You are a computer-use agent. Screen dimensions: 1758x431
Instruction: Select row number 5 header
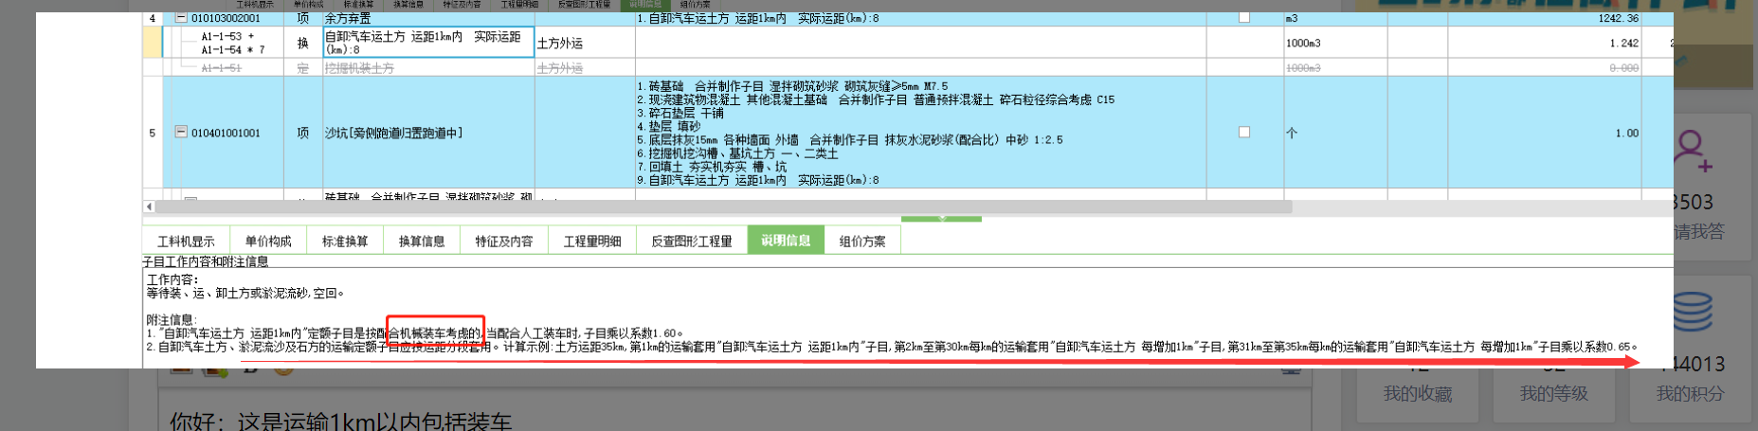click(152, 134)
